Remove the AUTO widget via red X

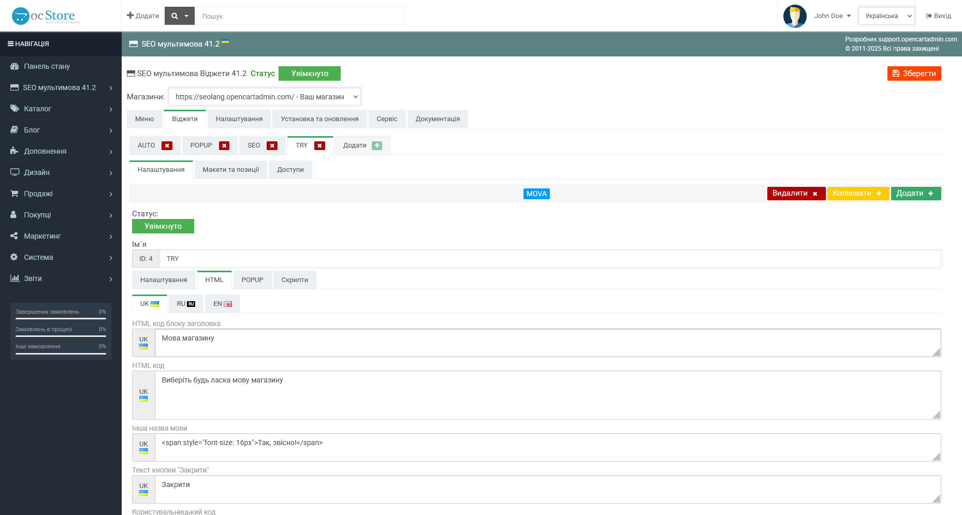pyautogui.click(x=167, y=146)
